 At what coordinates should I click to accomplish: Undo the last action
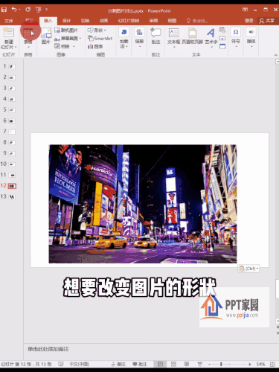point(14,10)
